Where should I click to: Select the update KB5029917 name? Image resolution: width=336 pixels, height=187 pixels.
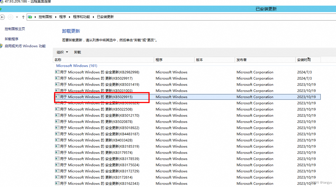[x=96, y=78]
